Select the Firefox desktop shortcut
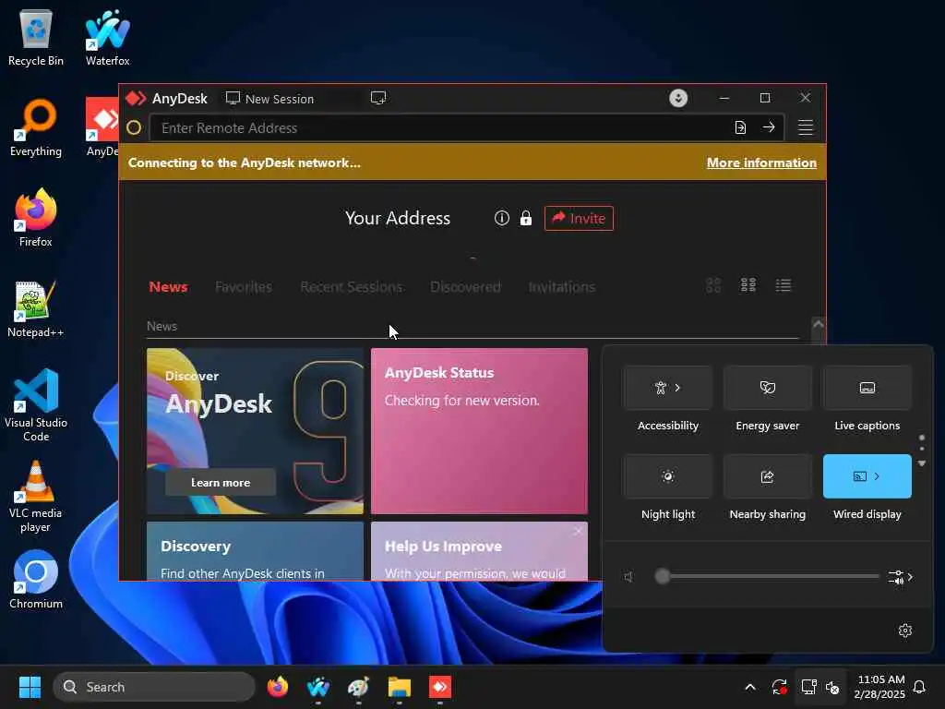 (x=36, y=218)
